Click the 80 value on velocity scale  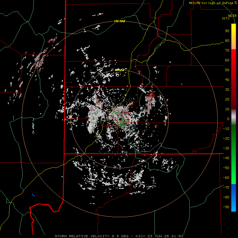point(227,41)
